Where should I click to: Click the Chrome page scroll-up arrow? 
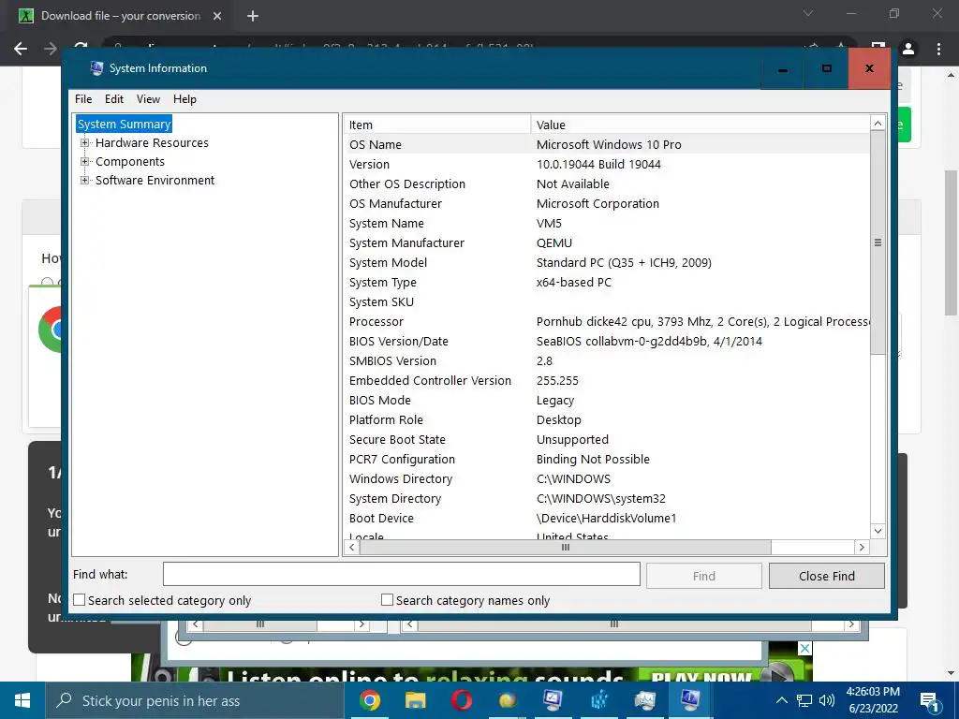tap(952, 76)
